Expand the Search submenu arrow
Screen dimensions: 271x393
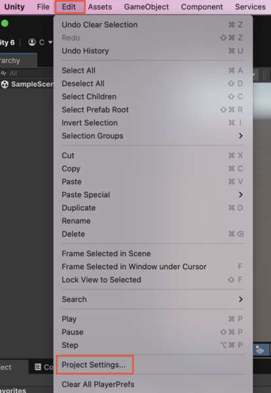click(x=240, y=299)
